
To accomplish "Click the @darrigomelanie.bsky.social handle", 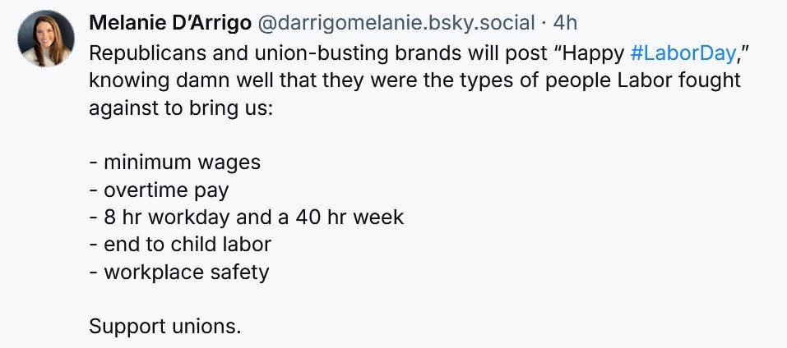I will coord(396,24).
